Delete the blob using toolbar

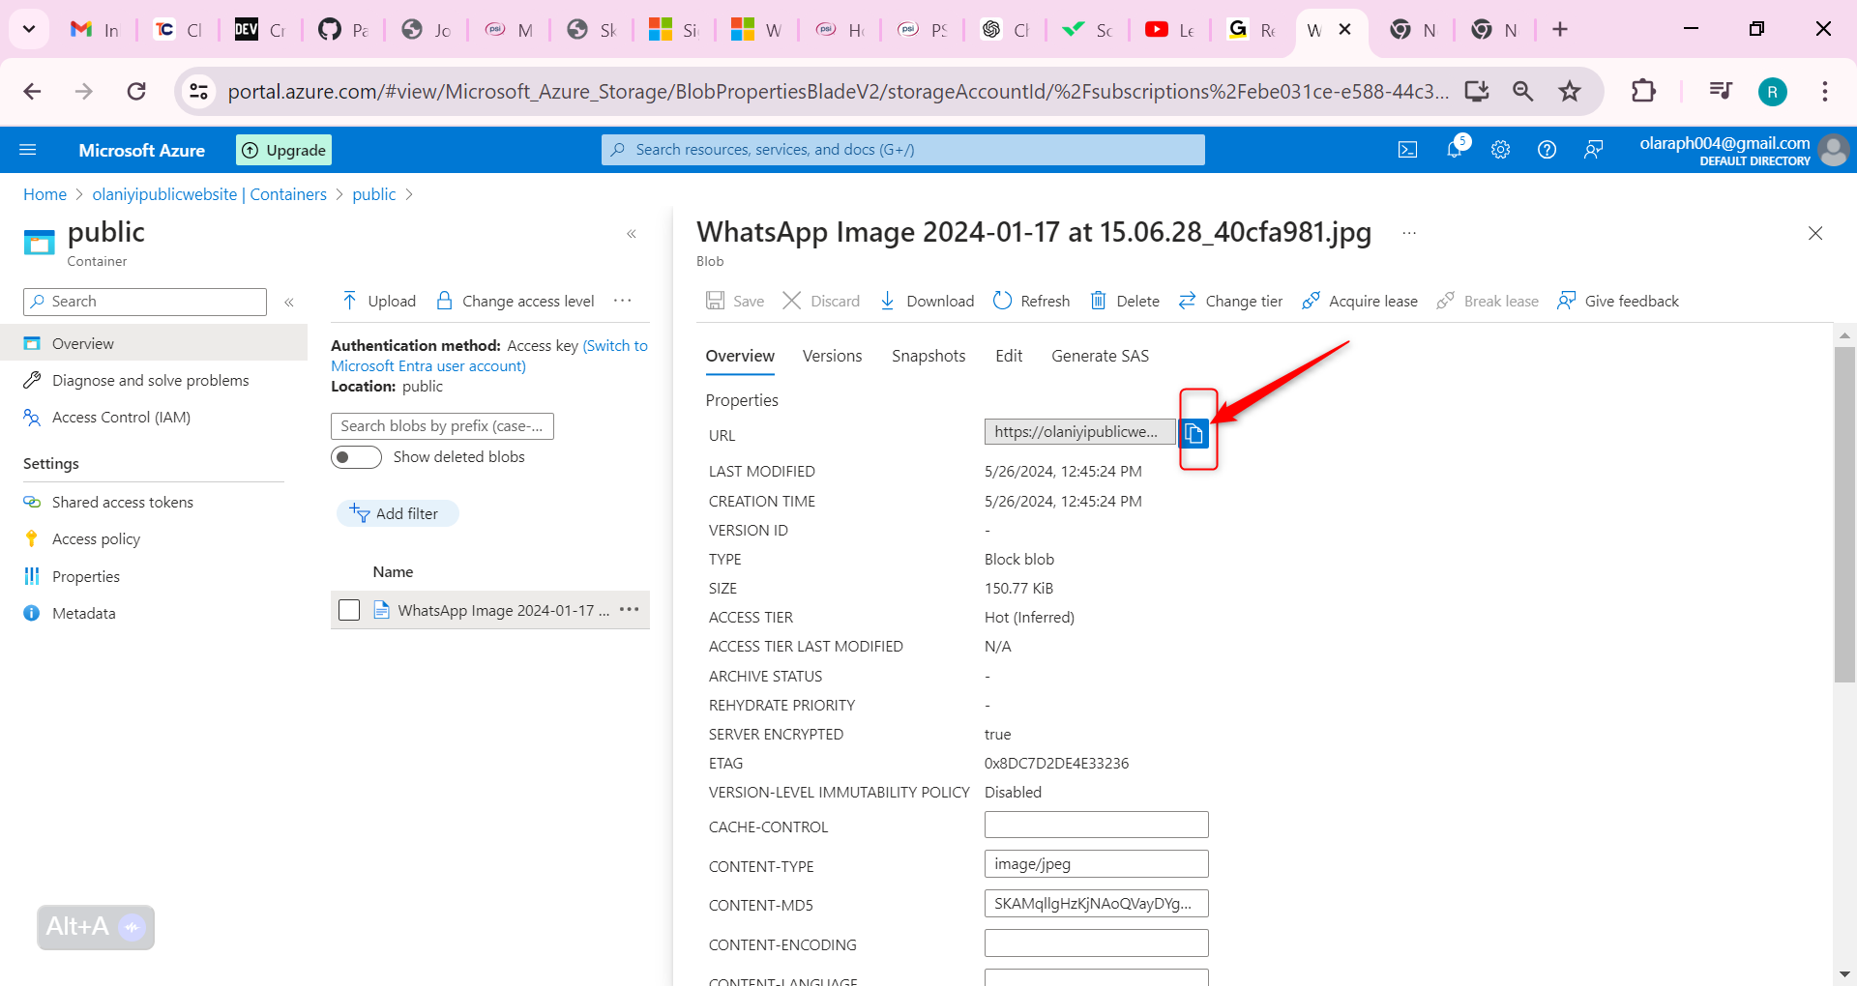coord(1125,301)
